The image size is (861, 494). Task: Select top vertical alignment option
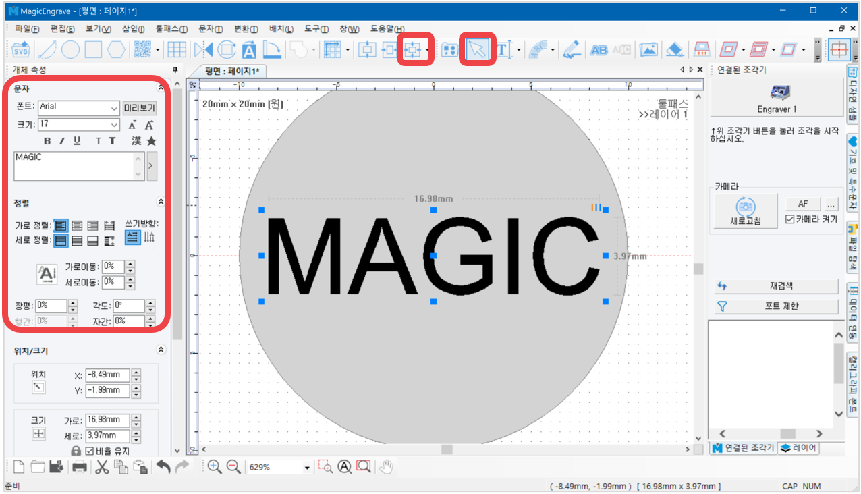click(61, 240)
